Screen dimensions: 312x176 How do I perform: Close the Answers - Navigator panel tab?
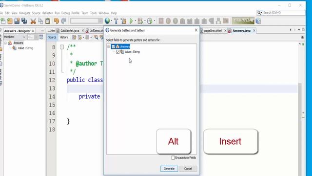click(33, 31)
